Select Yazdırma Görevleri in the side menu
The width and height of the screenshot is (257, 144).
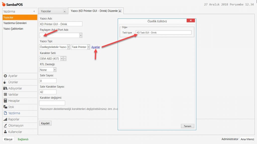[x=15, y=23]
